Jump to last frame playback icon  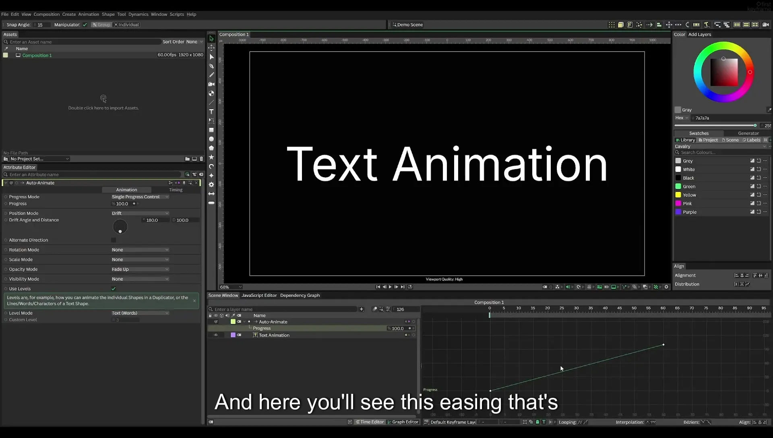coord(403,287)
